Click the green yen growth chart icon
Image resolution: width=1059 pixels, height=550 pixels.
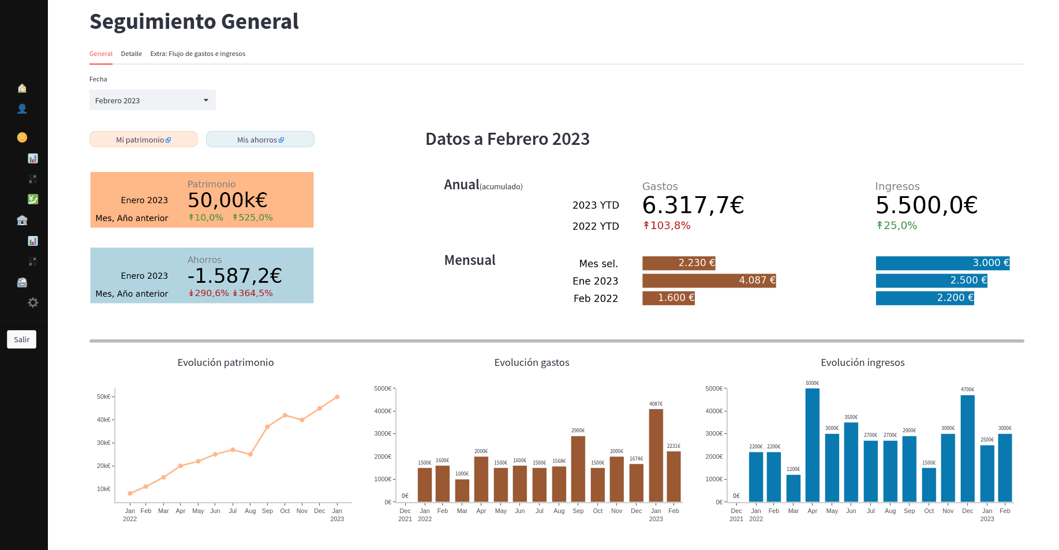[33, 199]
